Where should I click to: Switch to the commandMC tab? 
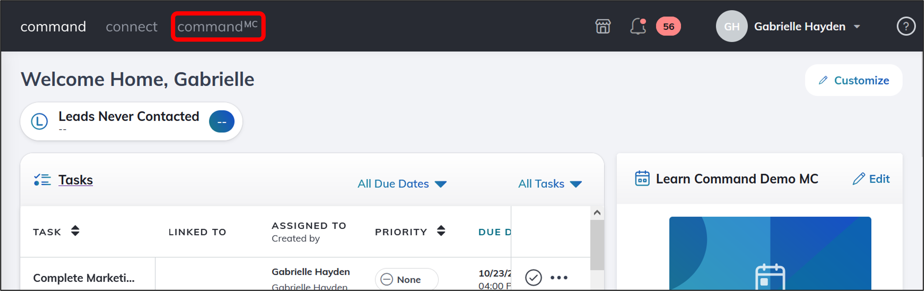tap(218, 26)
